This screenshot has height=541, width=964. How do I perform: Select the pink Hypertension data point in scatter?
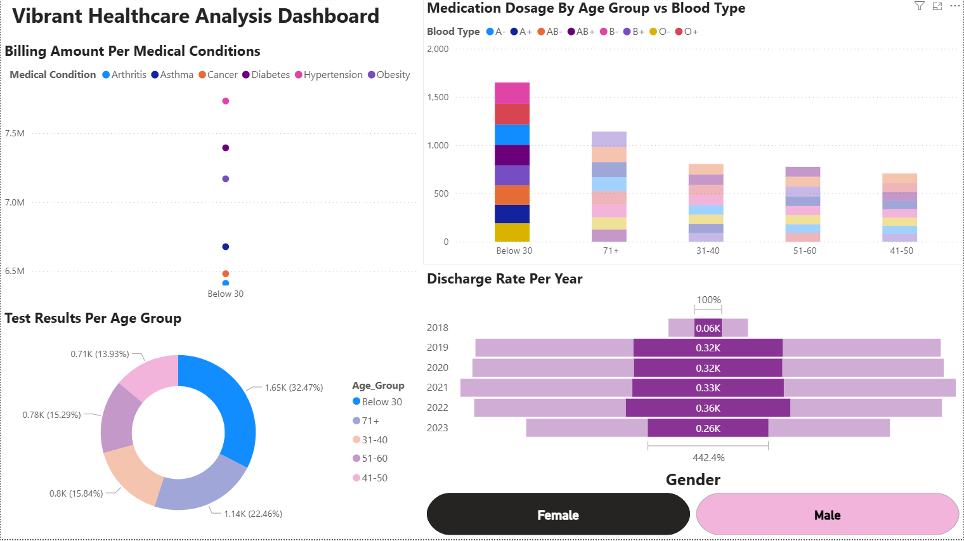pyautogui.click(x=225, y=101)
